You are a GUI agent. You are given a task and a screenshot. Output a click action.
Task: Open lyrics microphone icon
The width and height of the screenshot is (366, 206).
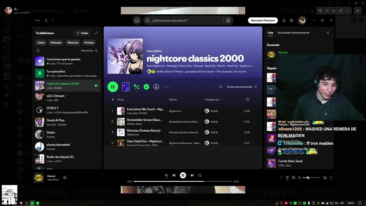281,178
